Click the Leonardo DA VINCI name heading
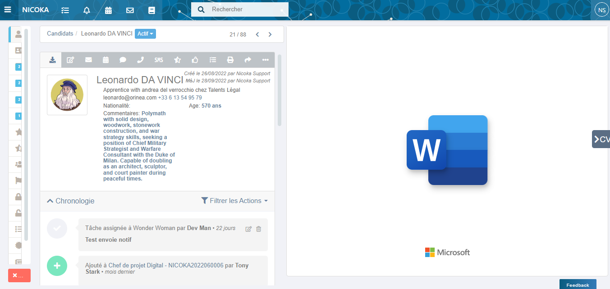This screenshot has height=289, width=610. pyautogui.click(x=140, y=80)
